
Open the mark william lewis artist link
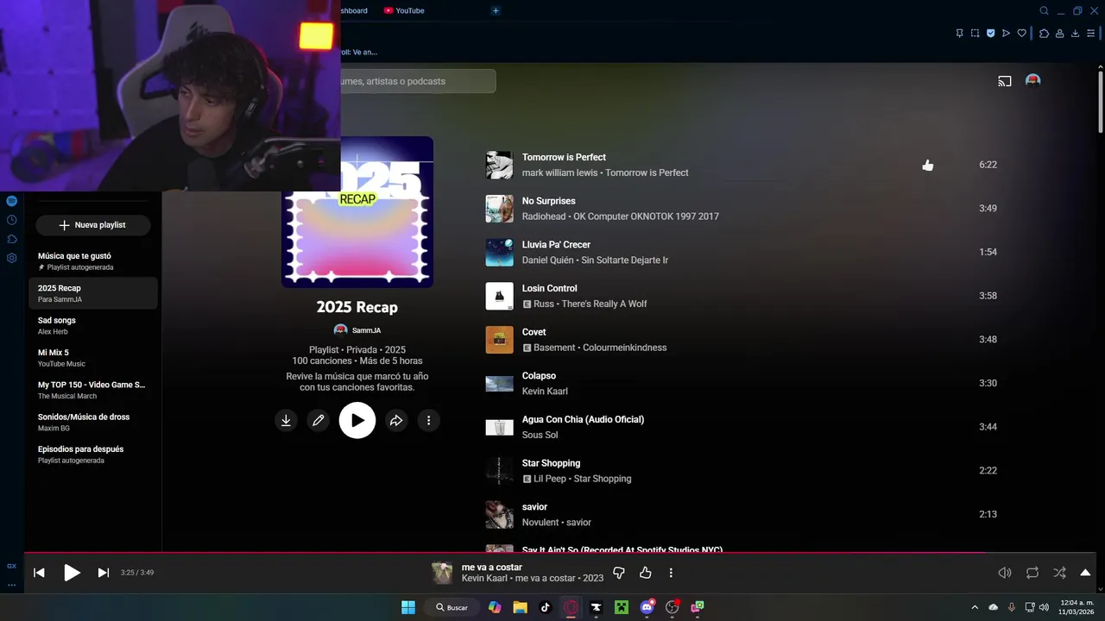click(559, 172)
